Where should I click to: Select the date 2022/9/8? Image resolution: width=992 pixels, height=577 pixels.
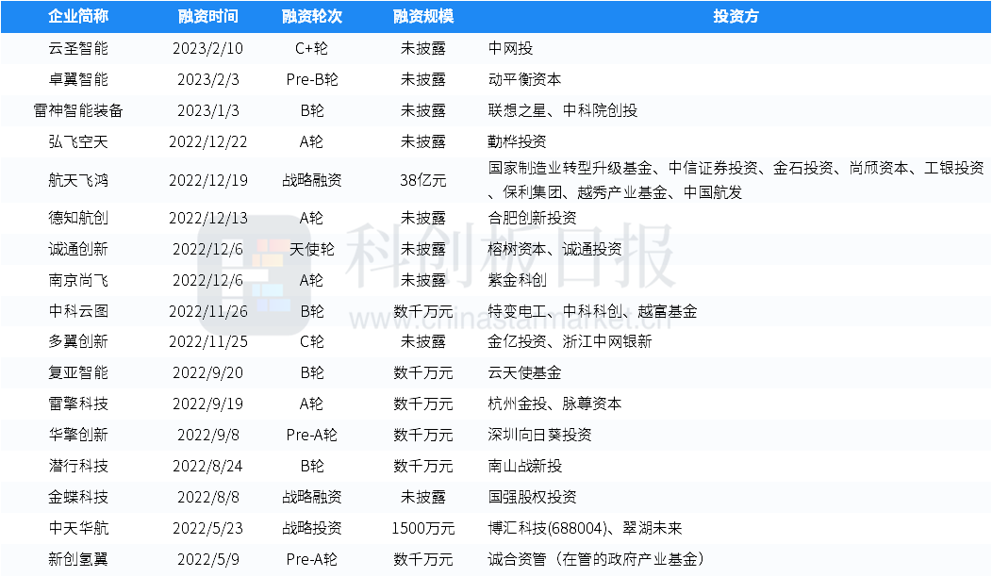tap(208, 435)
